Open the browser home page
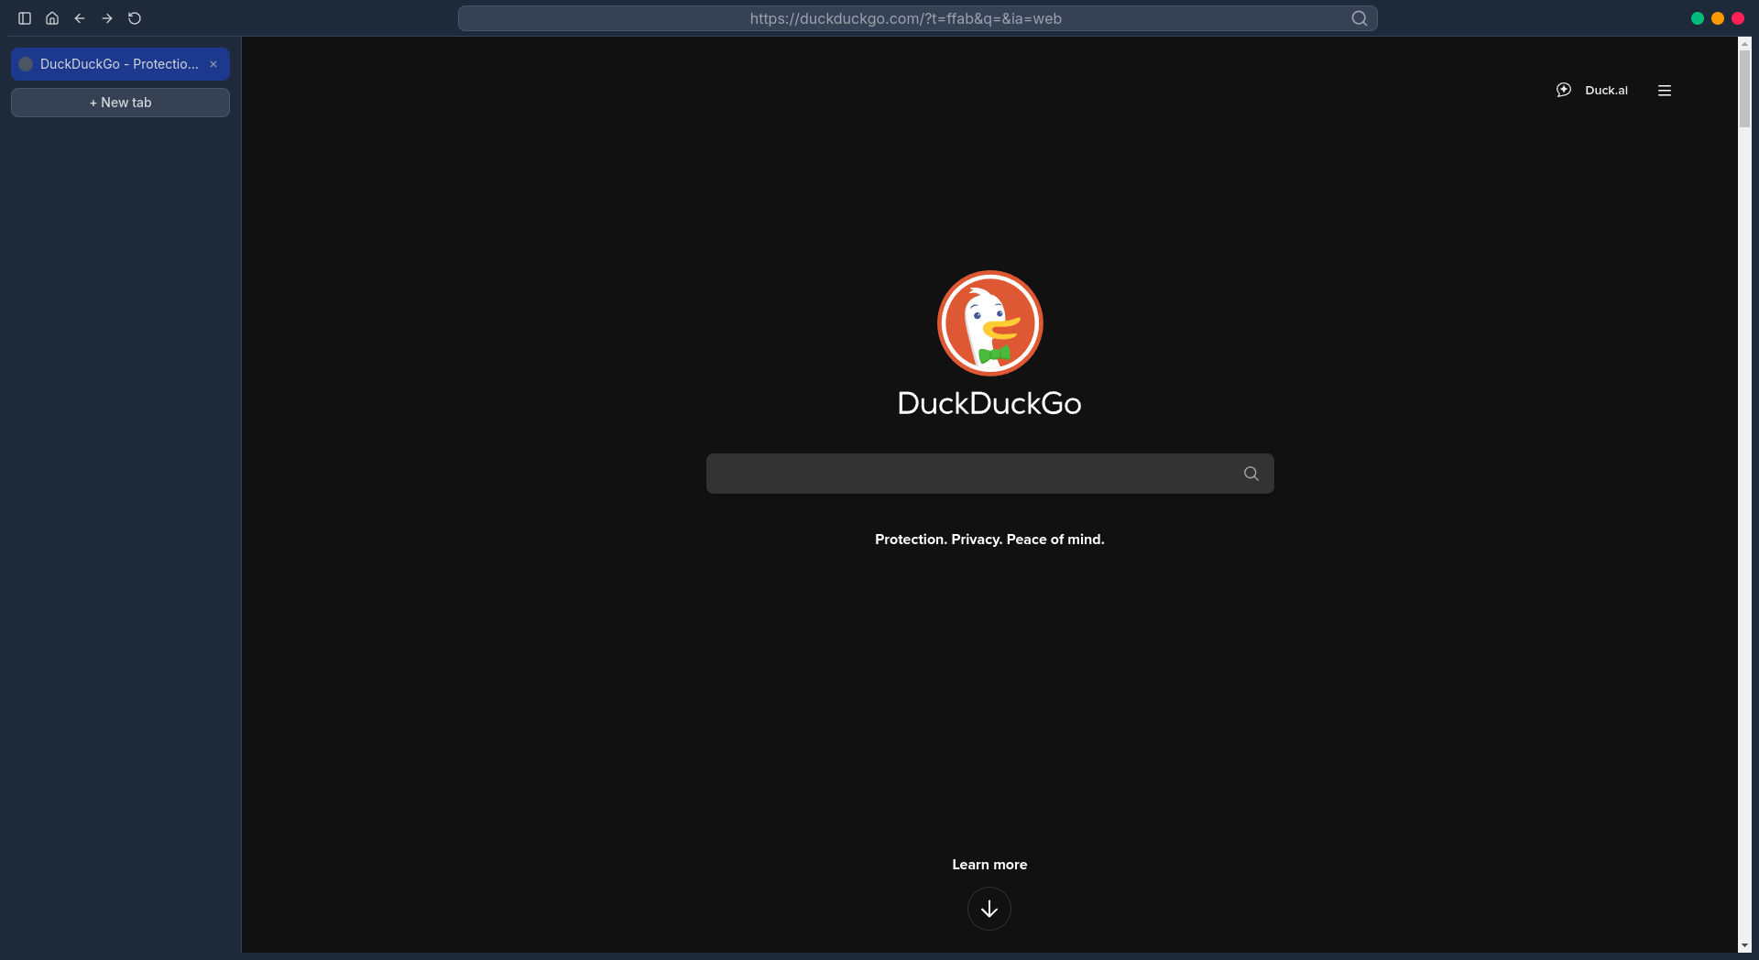The width and height of the screenshot is (1759, 960). tap(52, 18)
